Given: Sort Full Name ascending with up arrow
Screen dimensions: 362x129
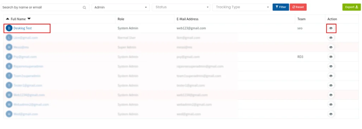Looking at the screenshot, I should pyautogui.click(x=8, y=19).
